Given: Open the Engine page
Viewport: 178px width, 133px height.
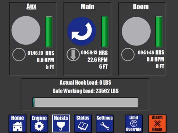Looking at the screenshot, I should (39, 123).
